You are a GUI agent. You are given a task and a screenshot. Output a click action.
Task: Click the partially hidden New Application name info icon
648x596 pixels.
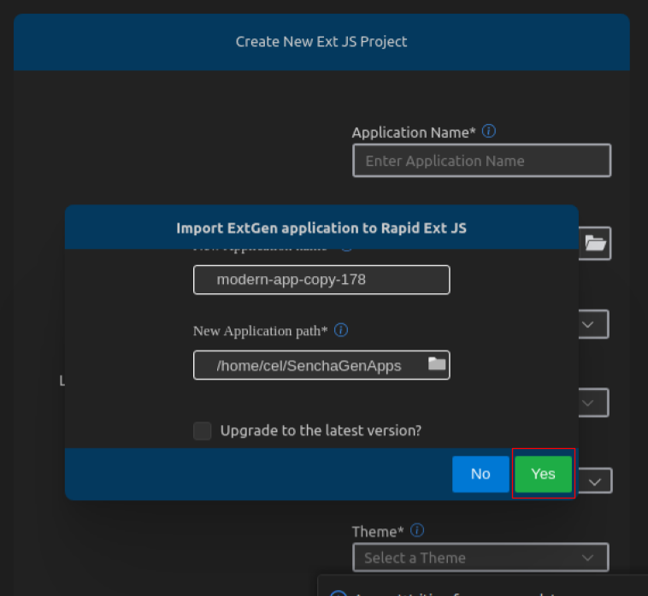tap(346, 248)
